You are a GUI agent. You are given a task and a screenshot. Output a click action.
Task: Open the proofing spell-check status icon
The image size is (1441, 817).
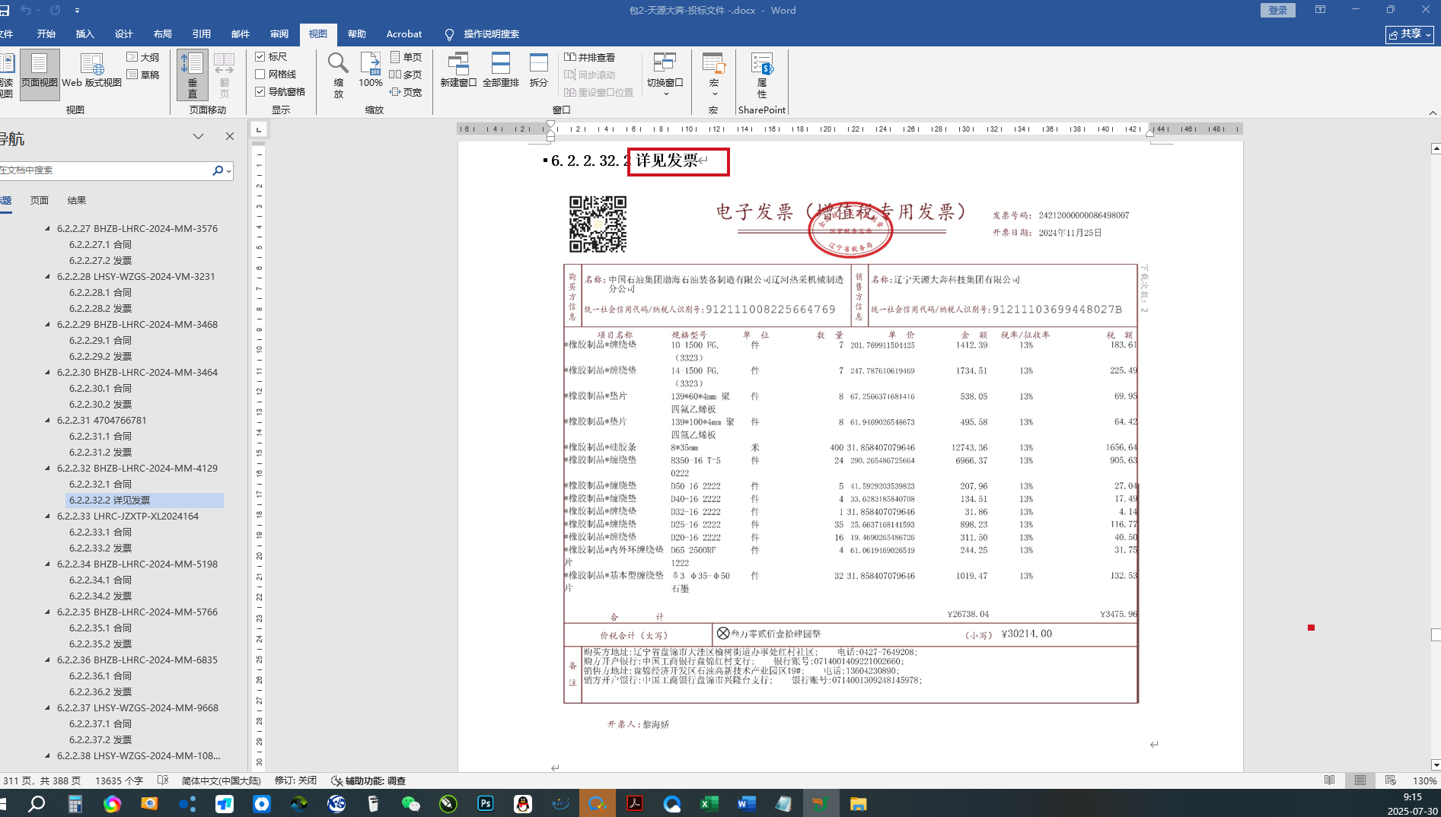point(162,780)
